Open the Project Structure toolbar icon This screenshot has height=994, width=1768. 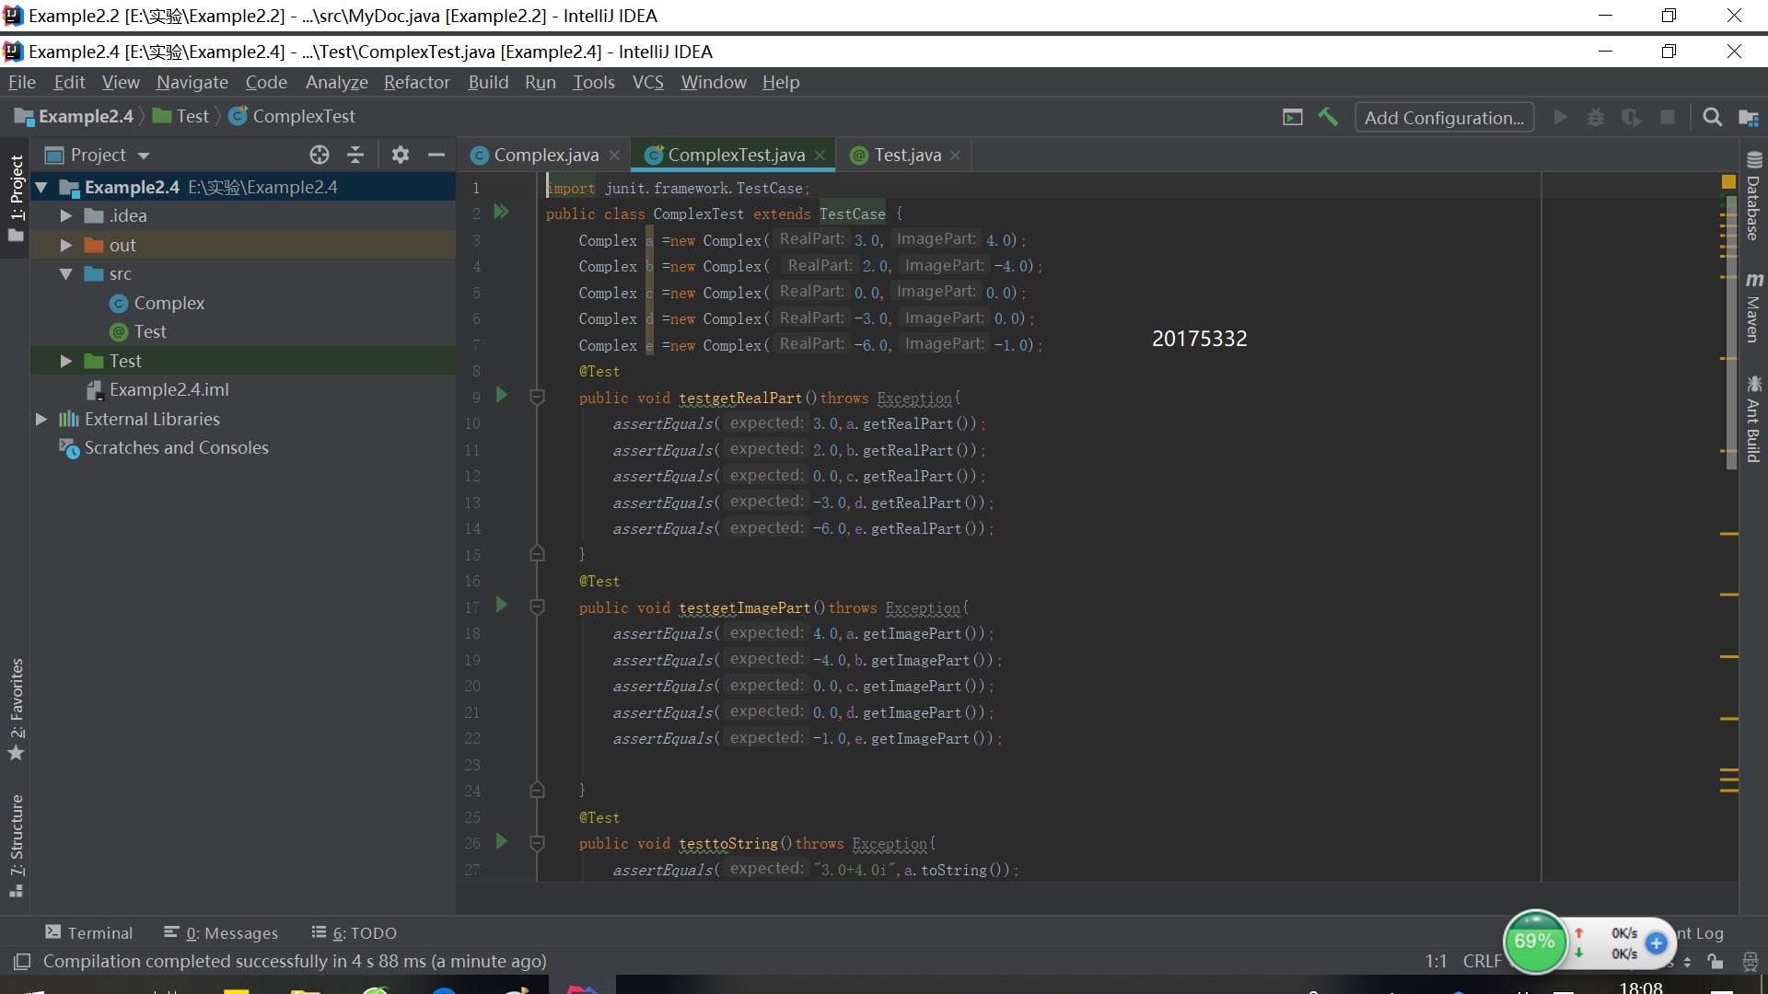point(1748,117)
